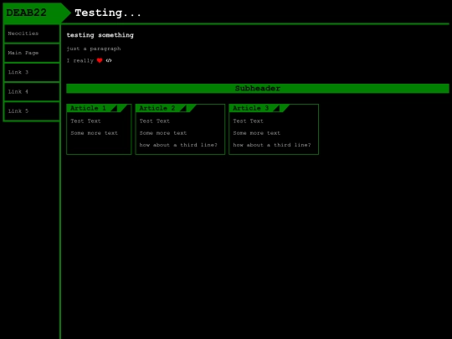
Task: Click 'Test Text' in Article 2
Action: [x=155, y=121]
